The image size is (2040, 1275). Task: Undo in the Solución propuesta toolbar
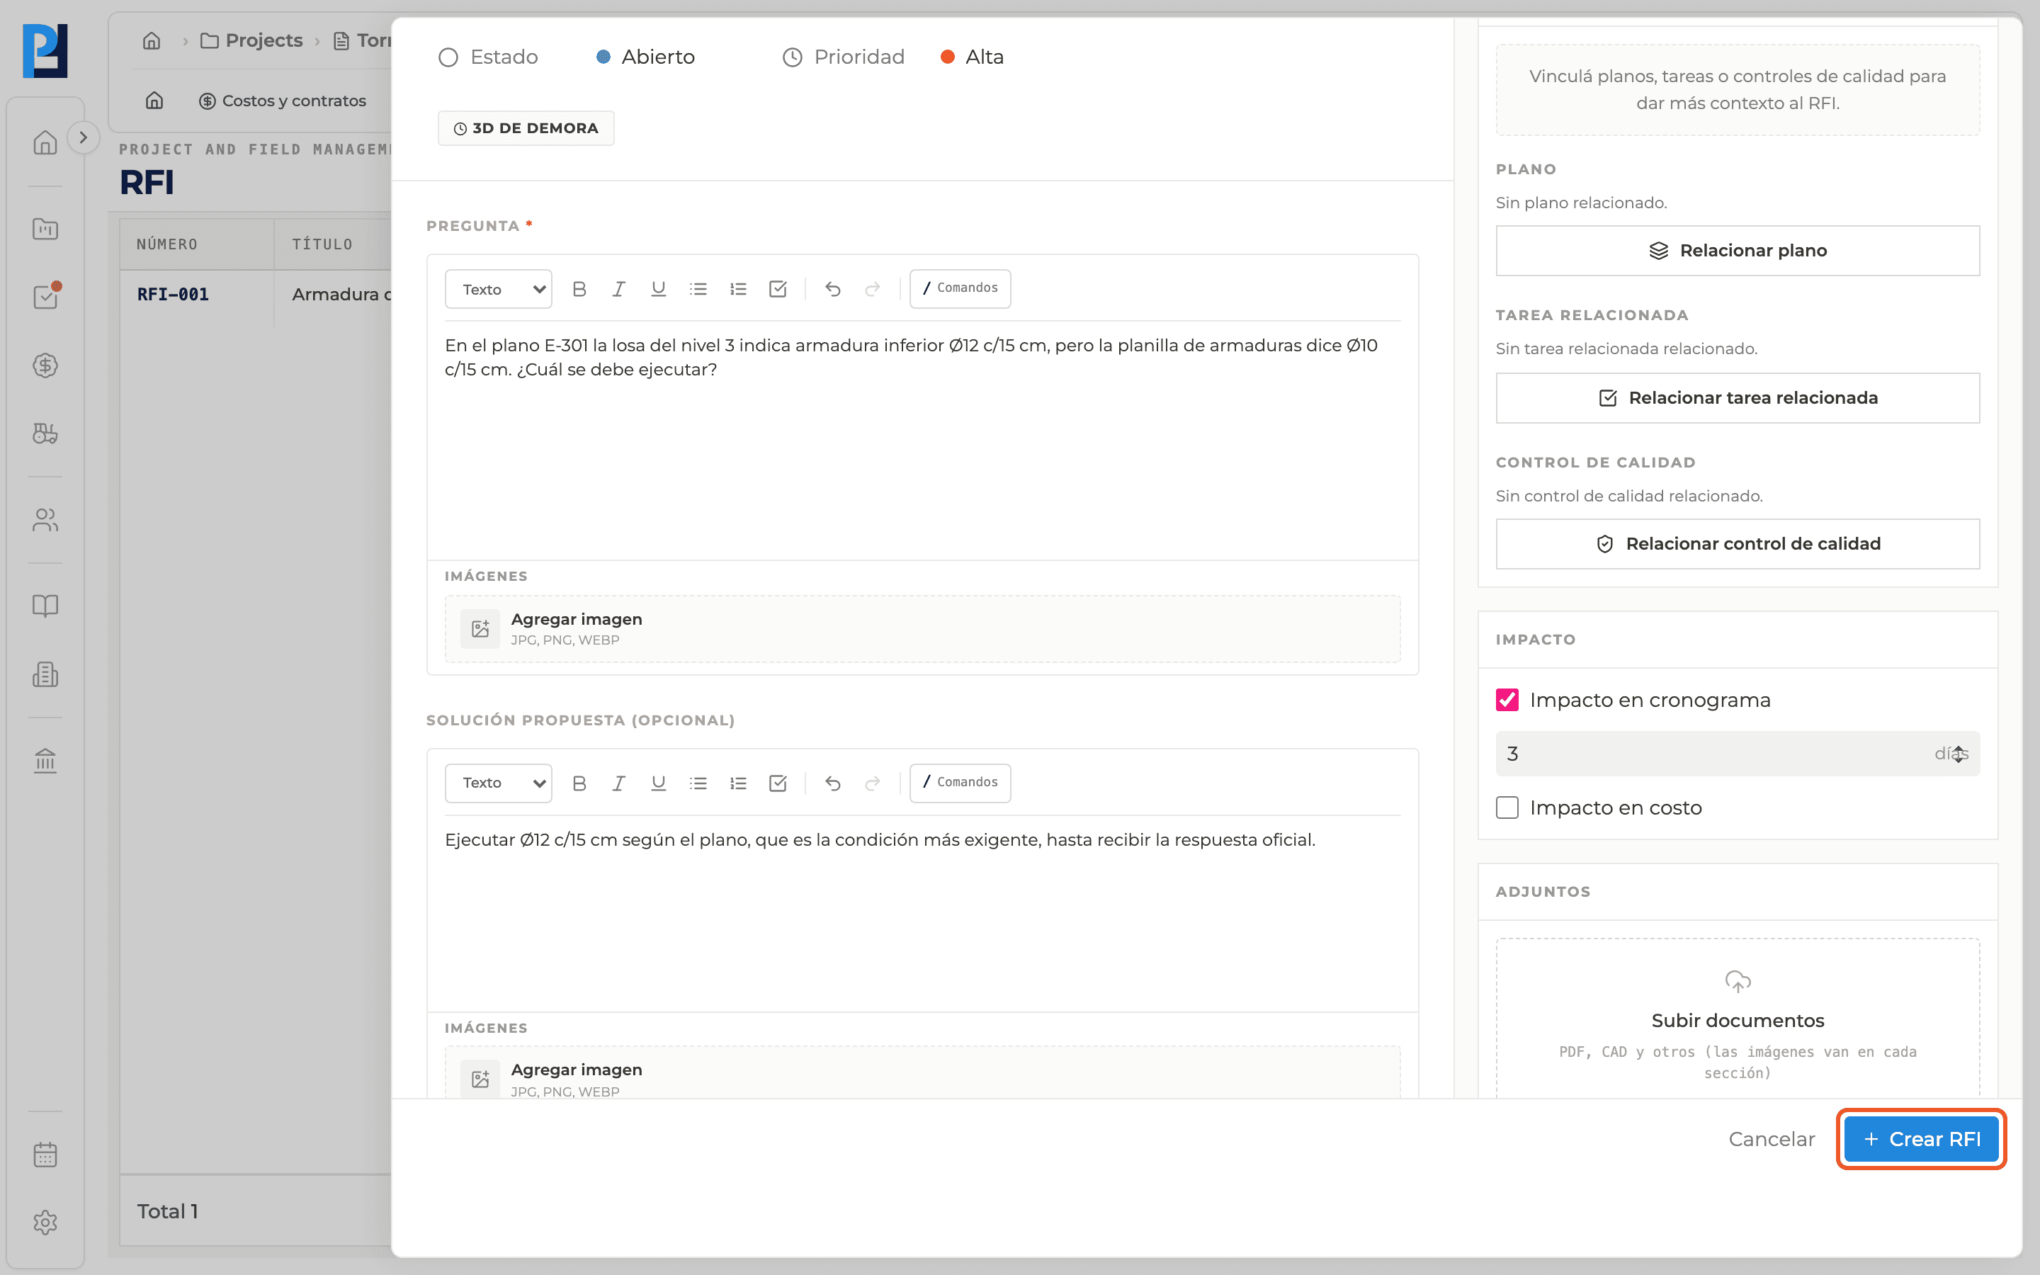833,783
